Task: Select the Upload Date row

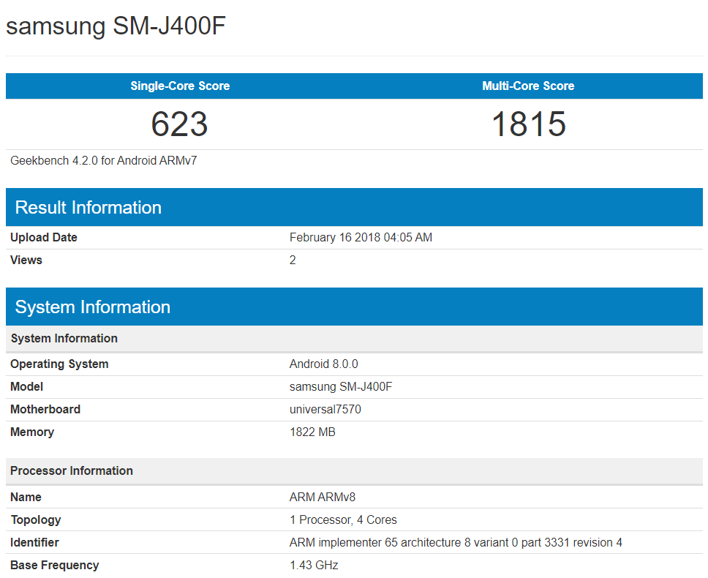Action: click(44, 237)
